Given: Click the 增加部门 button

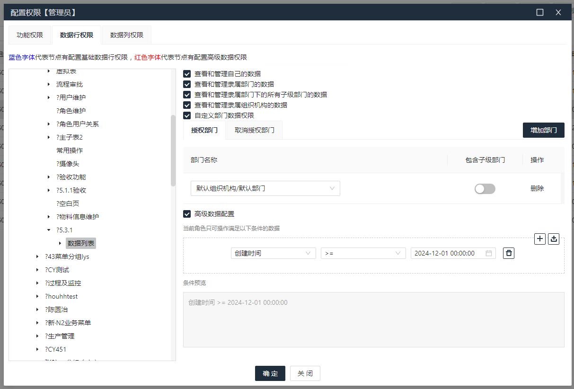Looking at the screenshot, I should click(543, 130).
